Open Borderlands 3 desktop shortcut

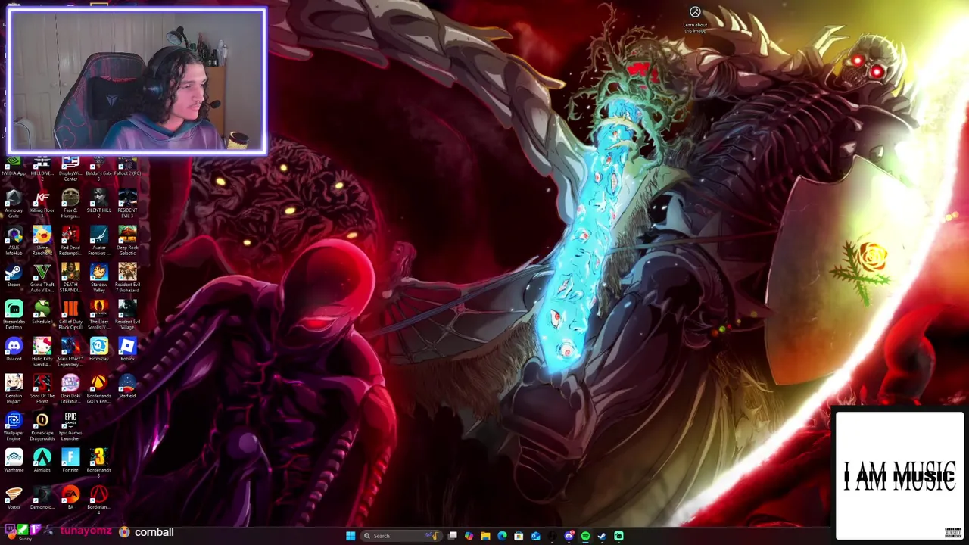pos(98,463)
